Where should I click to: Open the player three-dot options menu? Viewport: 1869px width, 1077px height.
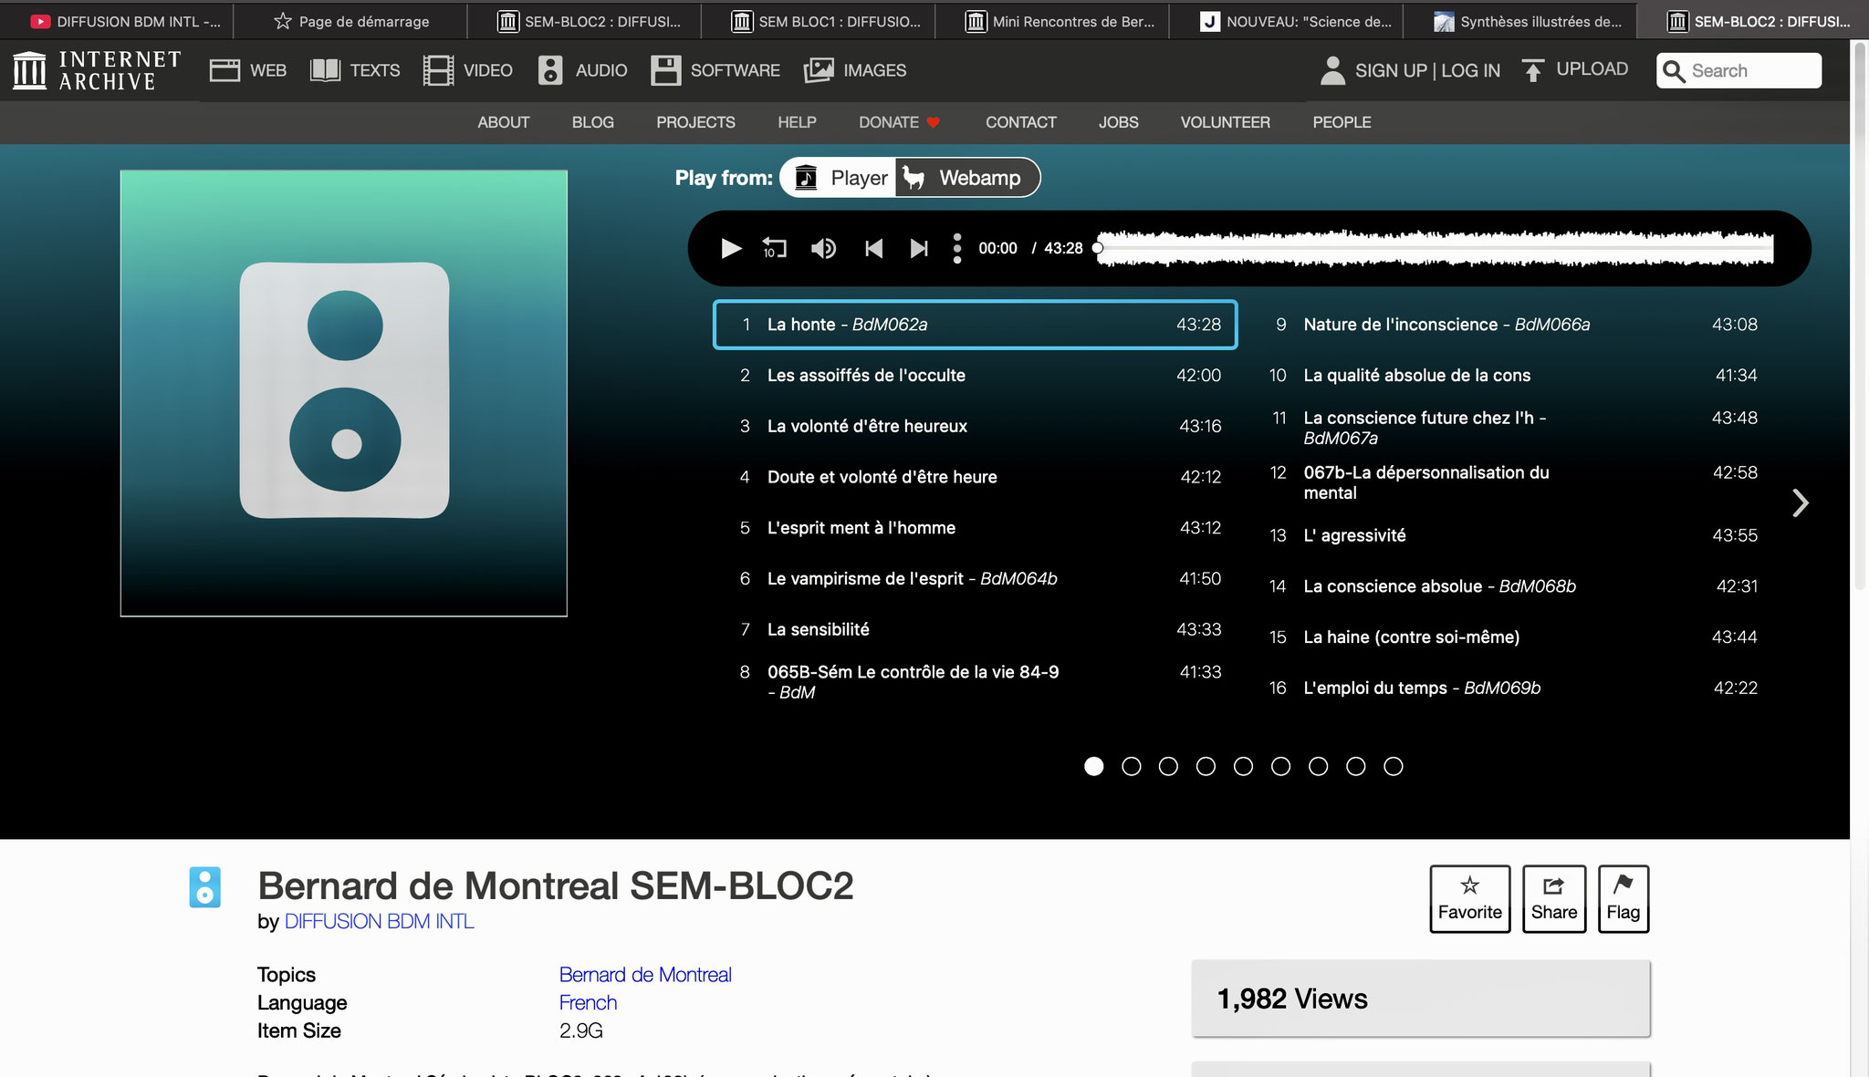point(956,248)
